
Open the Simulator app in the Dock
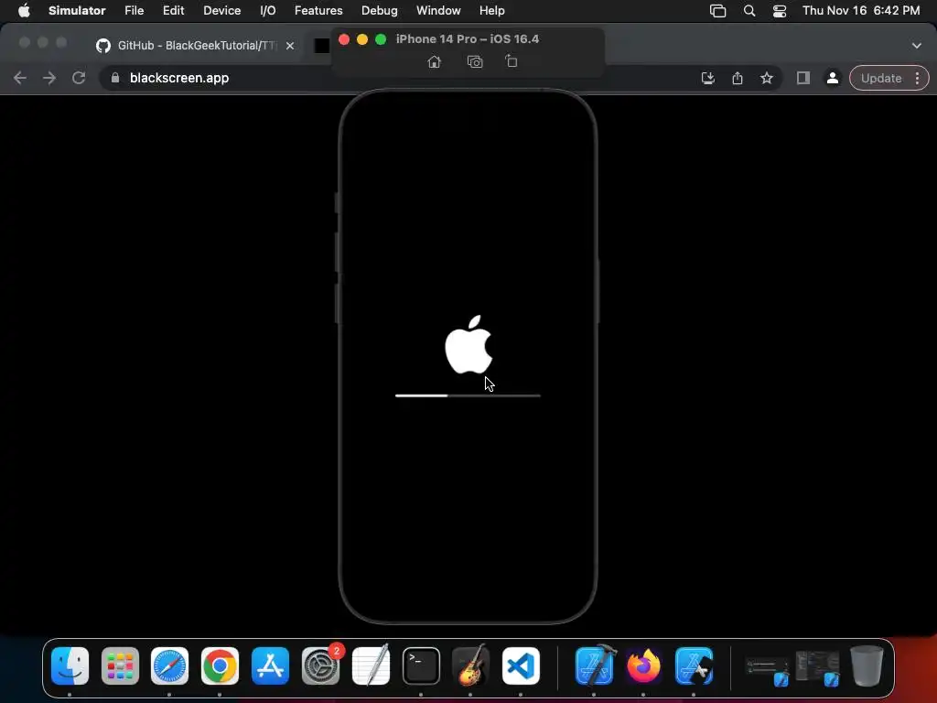[x=694, y=665]
